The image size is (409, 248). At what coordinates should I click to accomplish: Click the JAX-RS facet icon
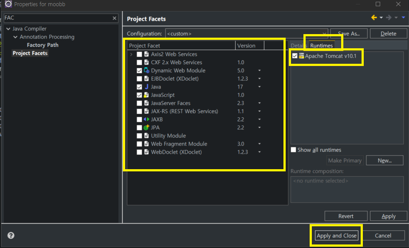(146, 111)
